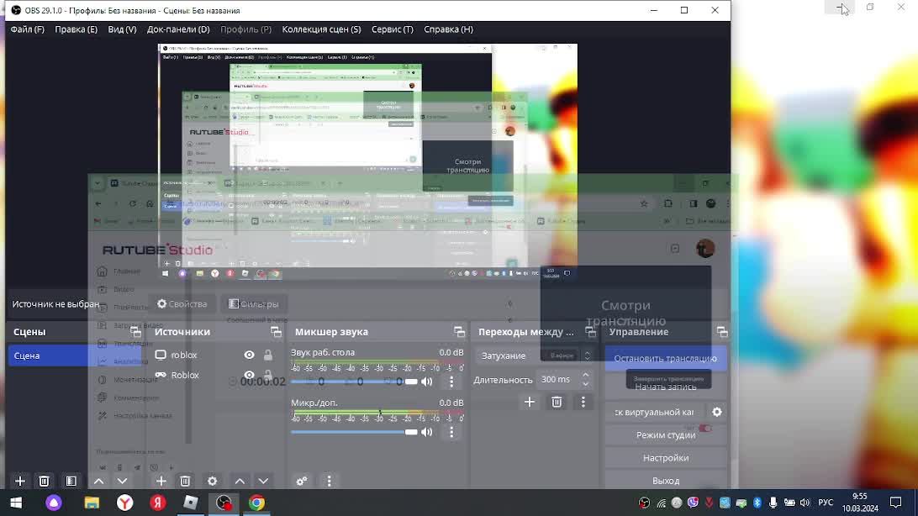Open advanced audio properties gear in Микшер звука
The image size is (918, 516).
click(302, 481)
